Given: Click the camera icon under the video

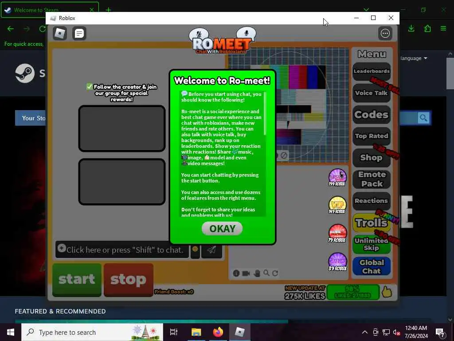Looking at the screenshot, I should [246, 273].
